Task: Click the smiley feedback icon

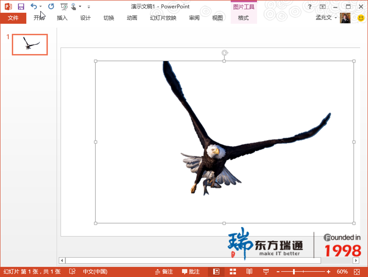Action: pyautogui.click(x=361, y=18)
